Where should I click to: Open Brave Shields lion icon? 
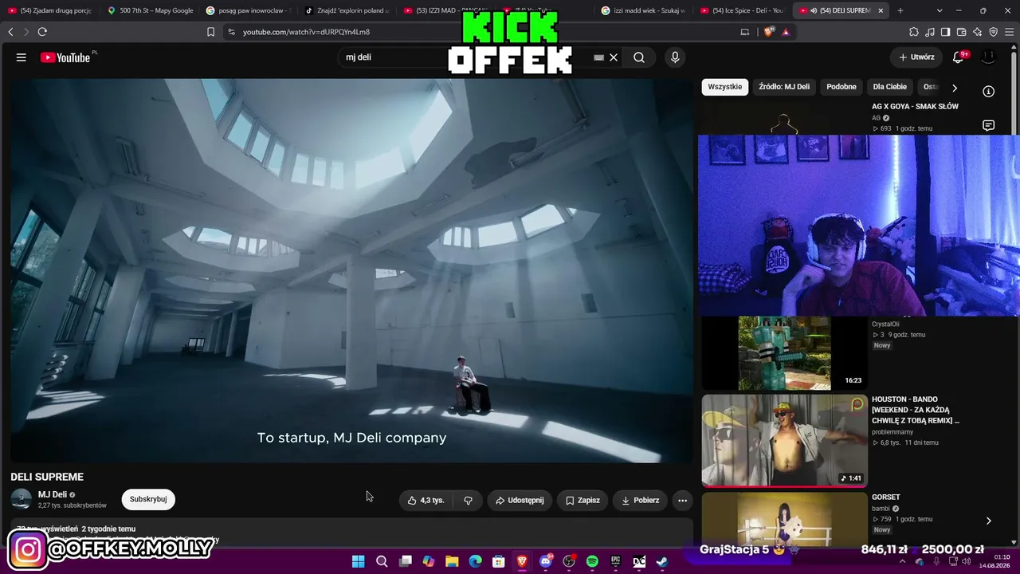[768, 32]
